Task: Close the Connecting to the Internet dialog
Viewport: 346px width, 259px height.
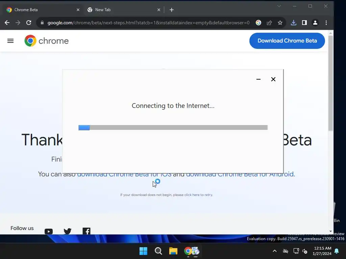Action: (273, 79)
